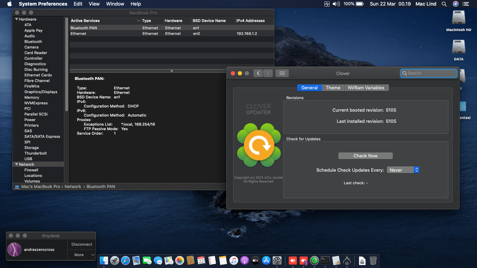
Task: Open Photos from the Dock
Action: 179,260
